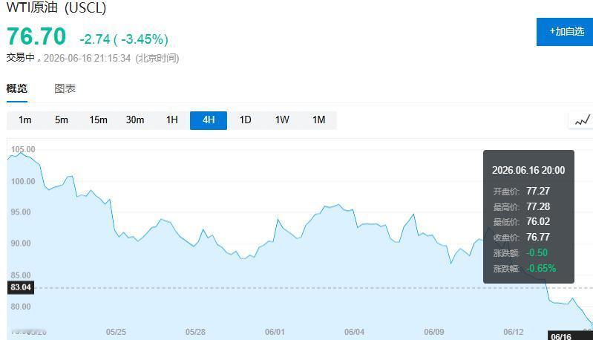Click the active 4H interval button
593x340 pixels.
point(209,120)
